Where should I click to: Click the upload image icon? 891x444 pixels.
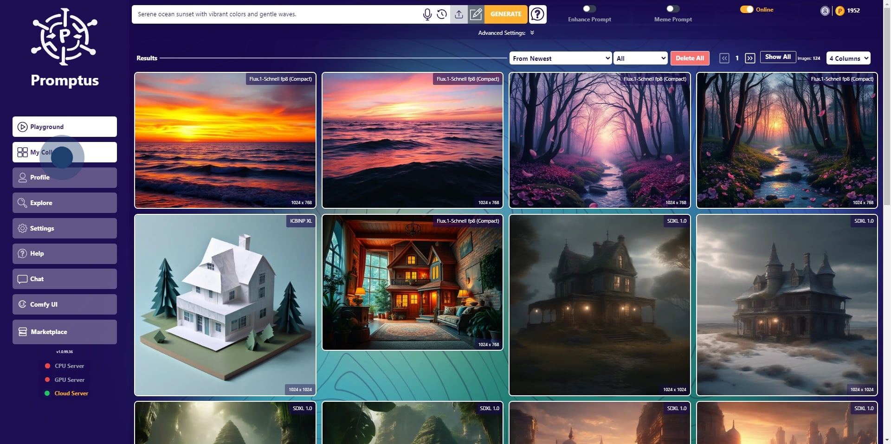459,14
